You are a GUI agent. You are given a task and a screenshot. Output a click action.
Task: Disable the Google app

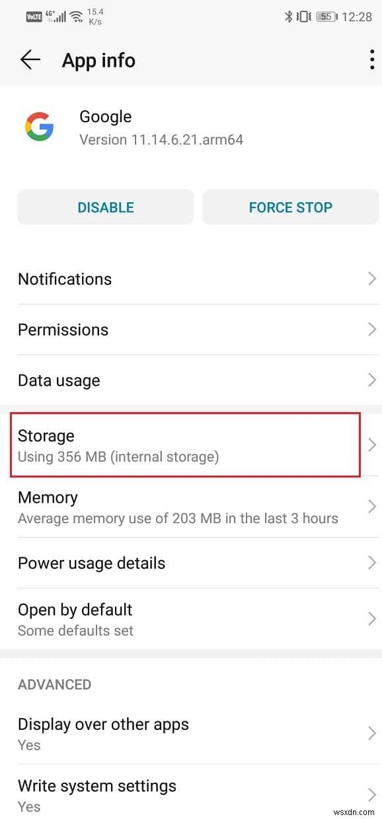point(105,207)
